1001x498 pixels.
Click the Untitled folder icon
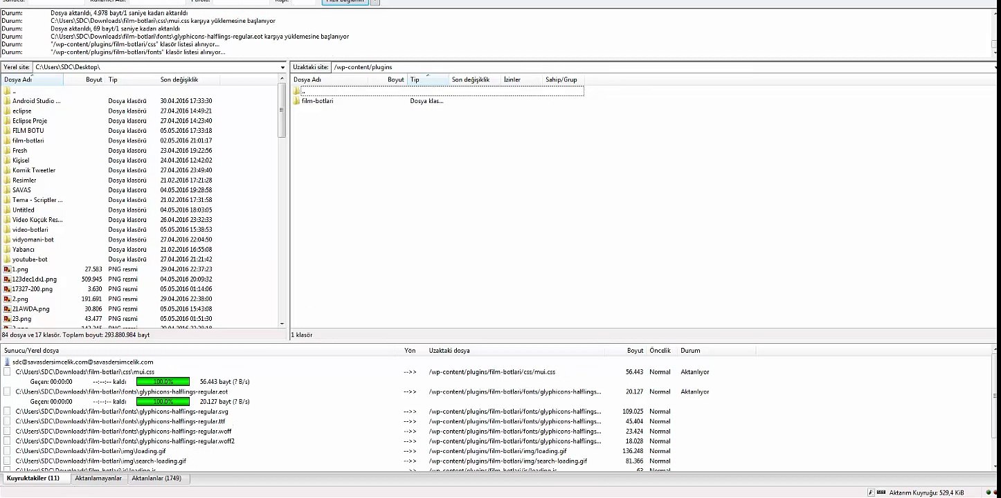coord(7,210)
